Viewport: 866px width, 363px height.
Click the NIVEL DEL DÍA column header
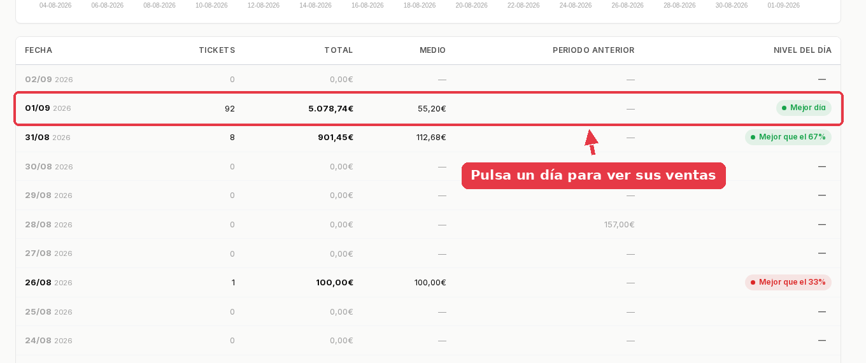click(802, 50)
